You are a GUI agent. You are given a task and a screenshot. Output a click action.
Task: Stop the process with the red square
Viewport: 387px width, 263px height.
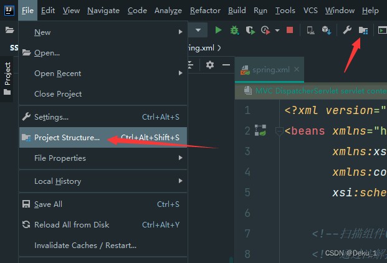(290, 30)
